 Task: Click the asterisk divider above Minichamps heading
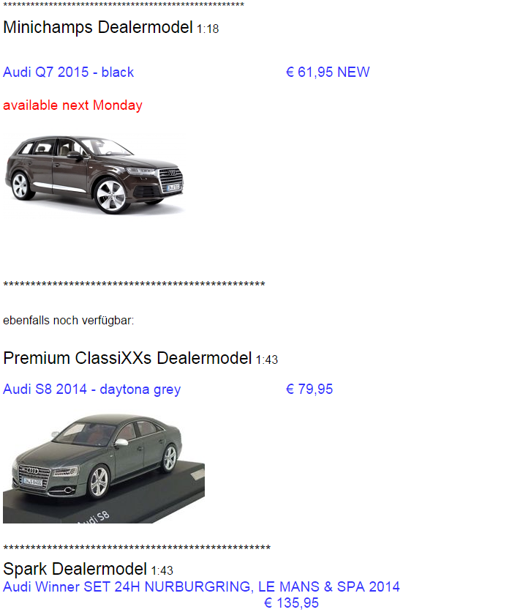click(124, 4)
